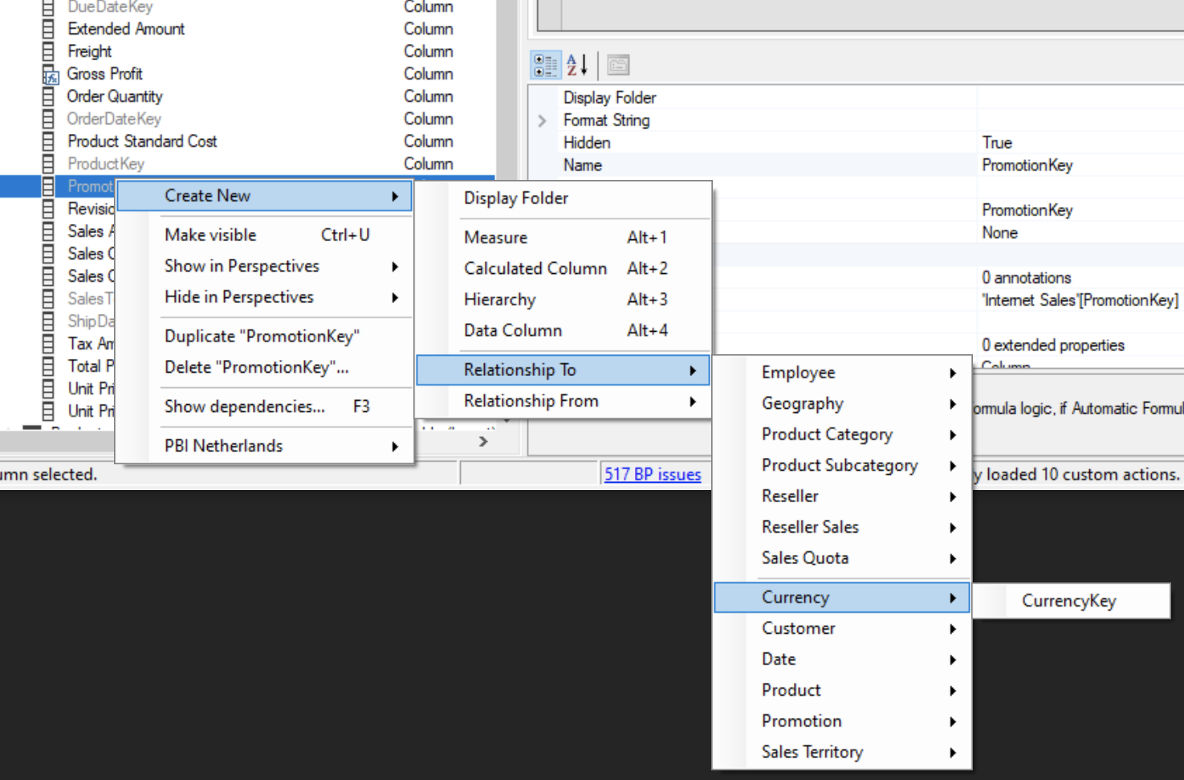Image resolution: width=1184 pixels, height=780 pixels.
Task: Expand the Relationship From submenu
Action: coord(531,401)
